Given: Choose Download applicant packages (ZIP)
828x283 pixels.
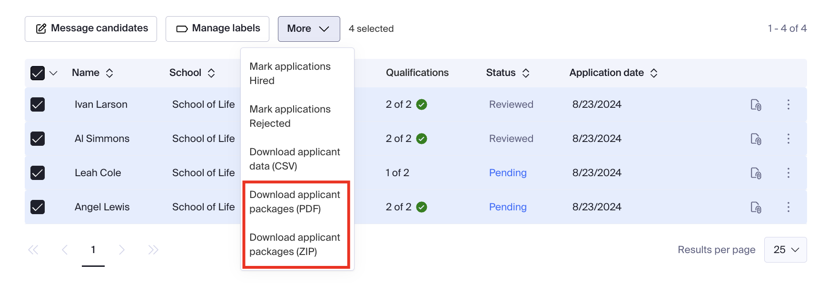Looking at the screenshot, I should click(x=297, y=245).
